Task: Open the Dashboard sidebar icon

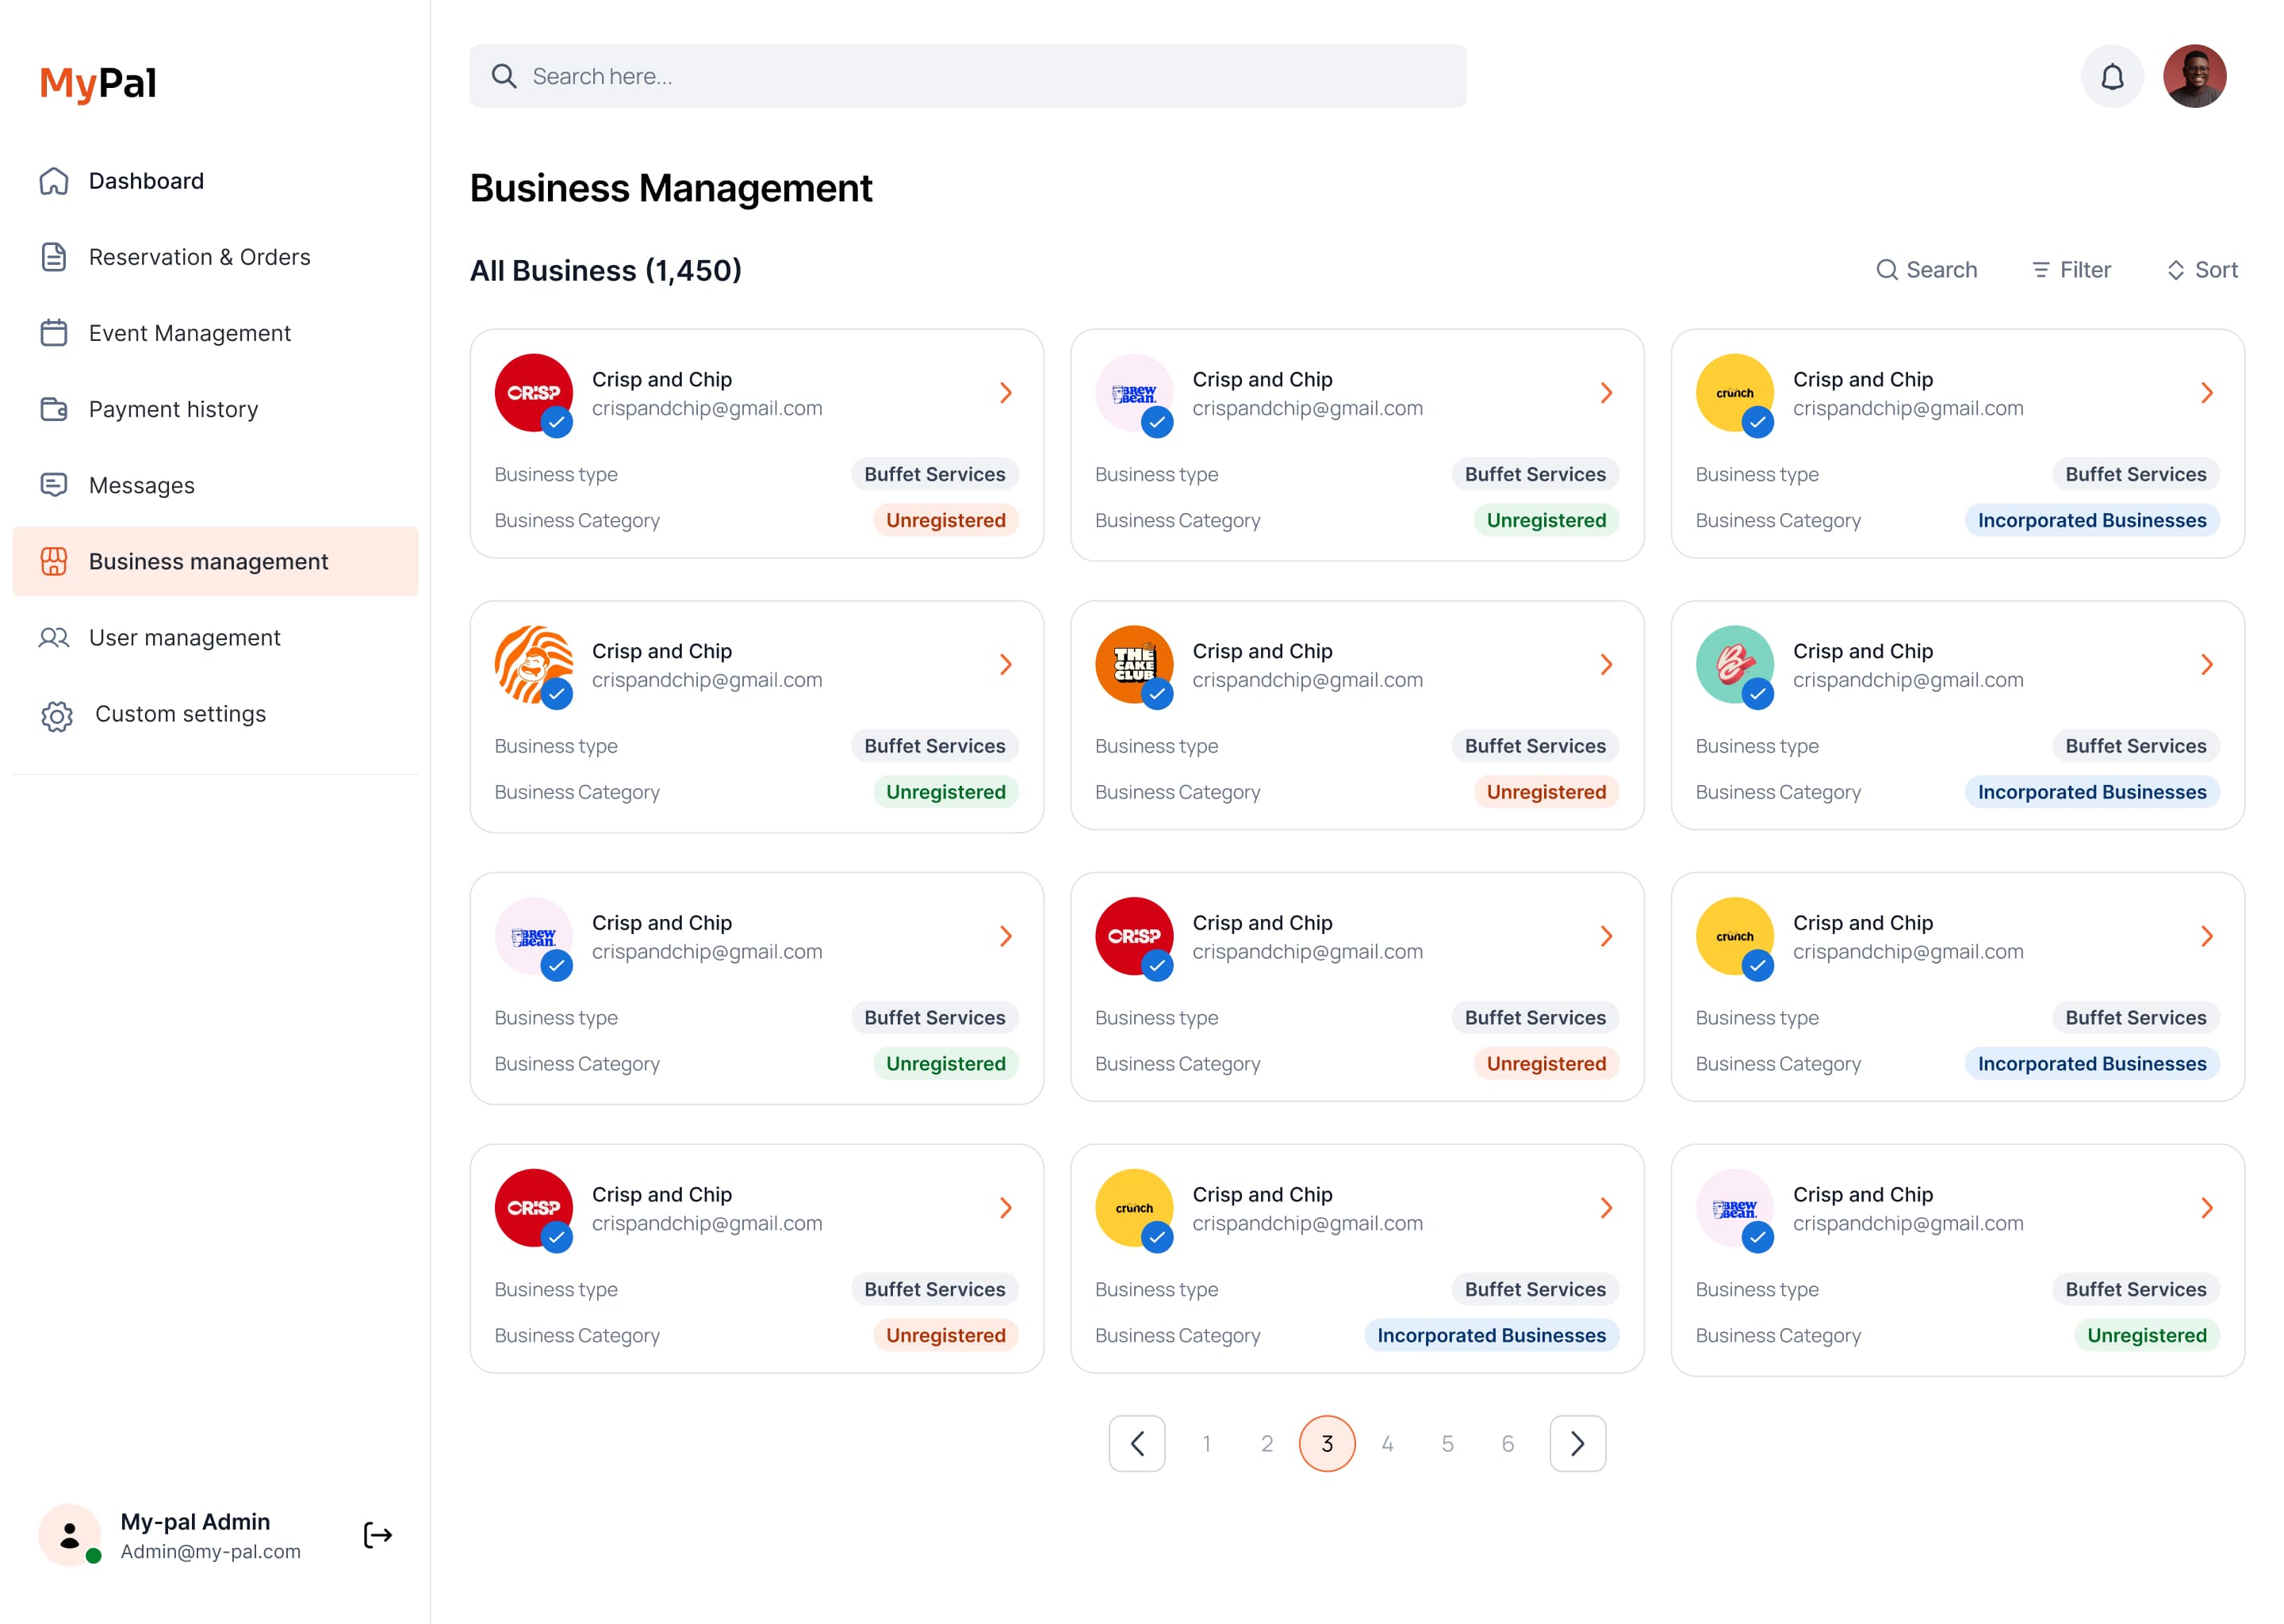Action: point(55,181)
